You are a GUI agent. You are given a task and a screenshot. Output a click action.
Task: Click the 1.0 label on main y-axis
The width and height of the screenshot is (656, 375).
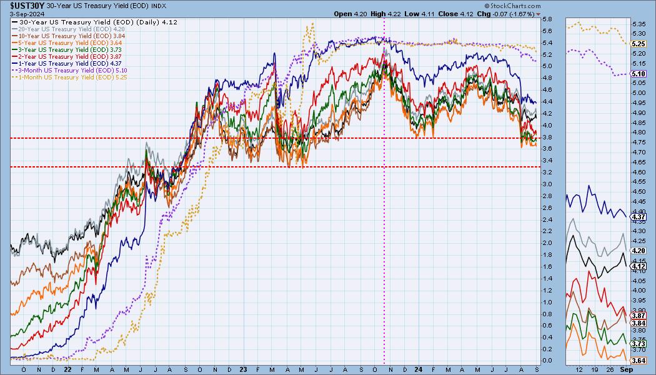[547, 302]
